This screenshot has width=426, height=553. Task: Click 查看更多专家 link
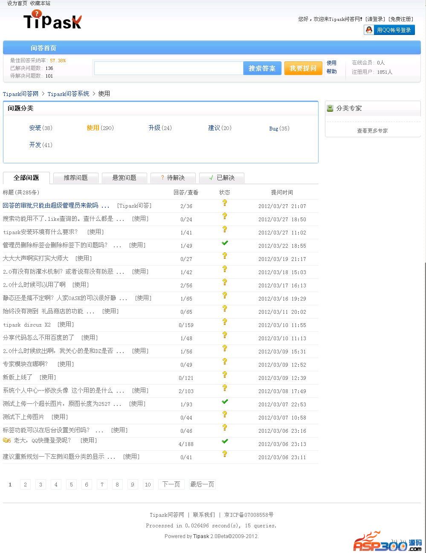coord(372,131)
